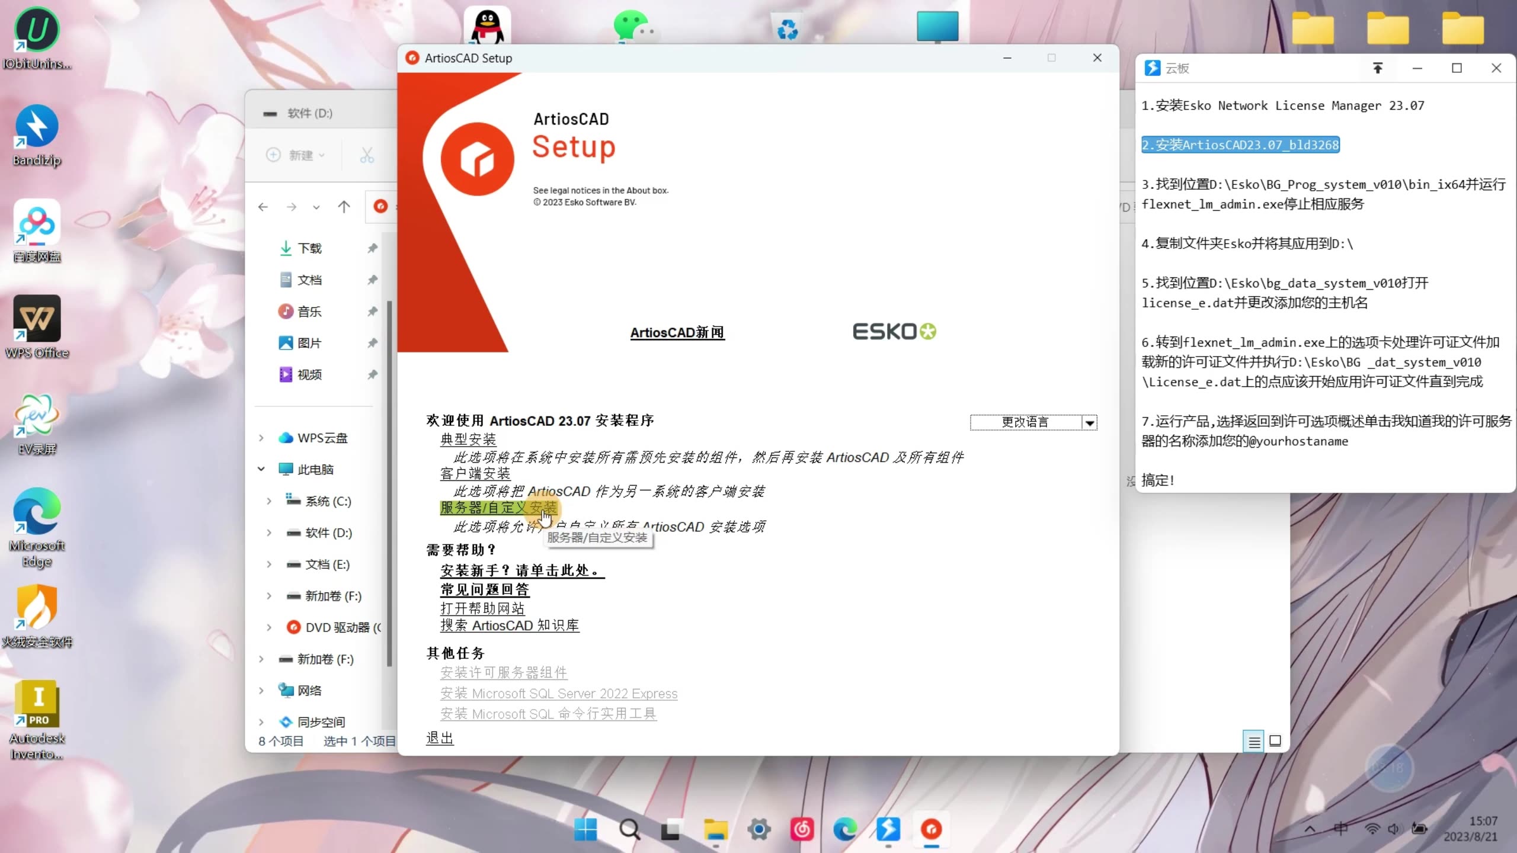Expand the 软件 (D:) drive node
The image size is (1517, 853).
[x=269, y=533]
